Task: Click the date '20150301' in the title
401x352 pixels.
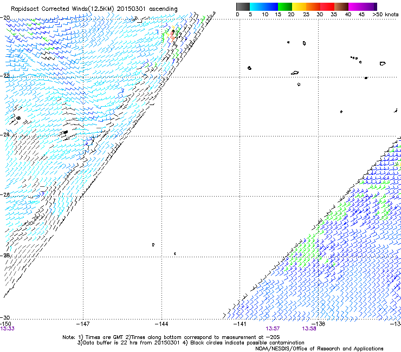Action: 131,9
